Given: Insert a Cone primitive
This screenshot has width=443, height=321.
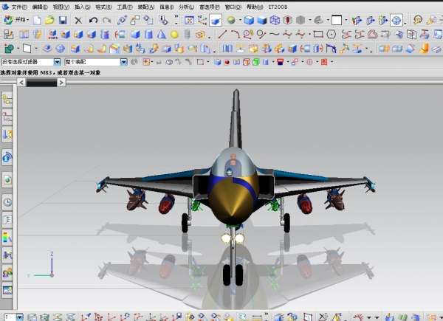Looking at the screenshot, I should pyautogui.click(x=161, y=35).
